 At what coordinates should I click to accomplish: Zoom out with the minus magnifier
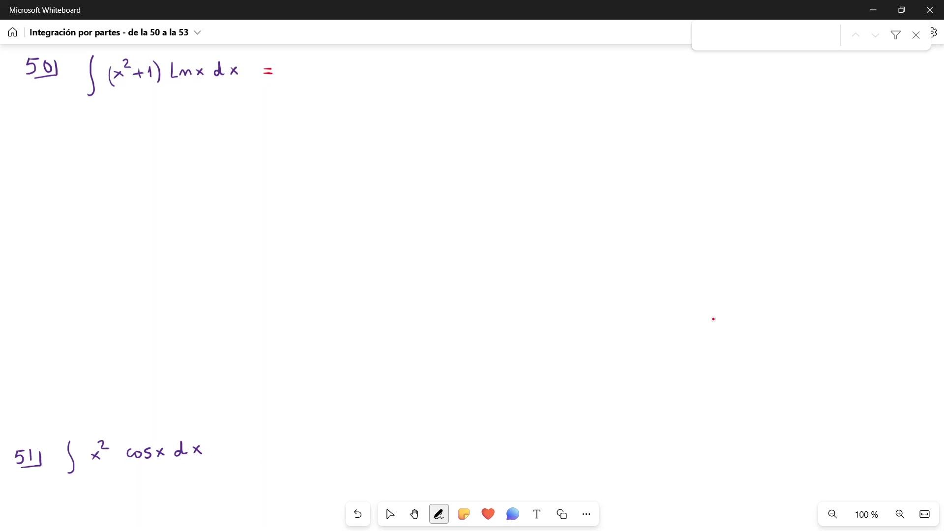(832, 514)
